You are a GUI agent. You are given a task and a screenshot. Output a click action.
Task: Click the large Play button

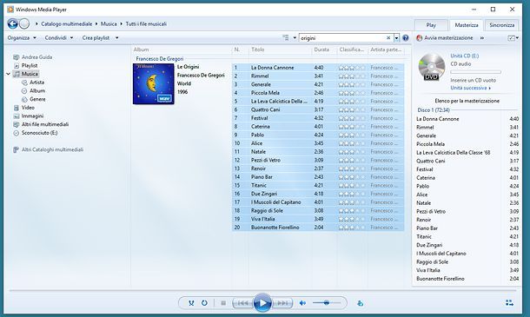click(x=262, y=303)
